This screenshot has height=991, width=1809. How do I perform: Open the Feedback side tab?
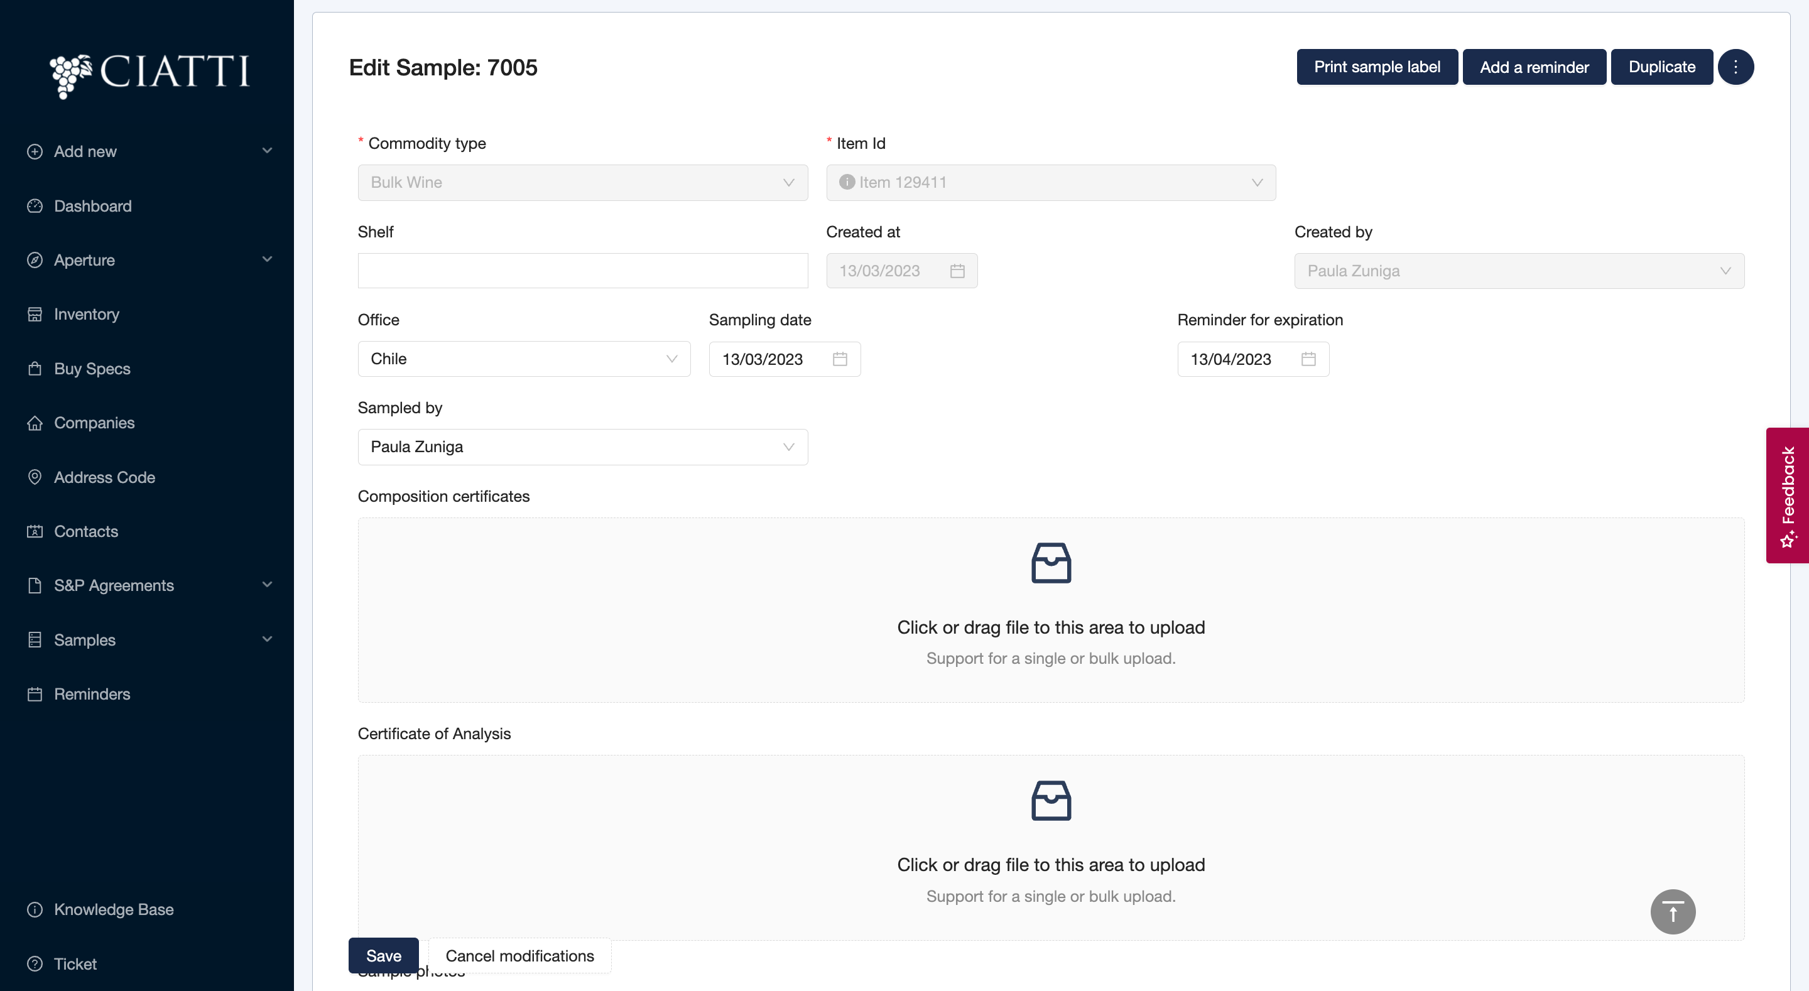pyautogui.click(x=1787, y=495)
